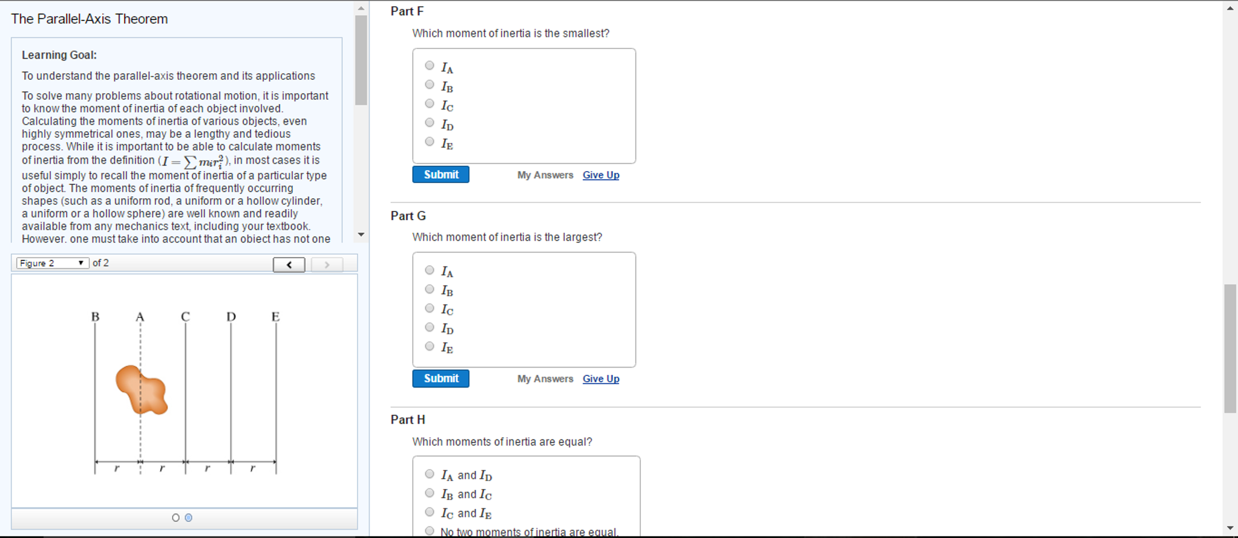Choose 'I_B and I_C' as equal moments
This screenshot has width=1238, height=538.
pyautogui.click(x=430, y=492)
